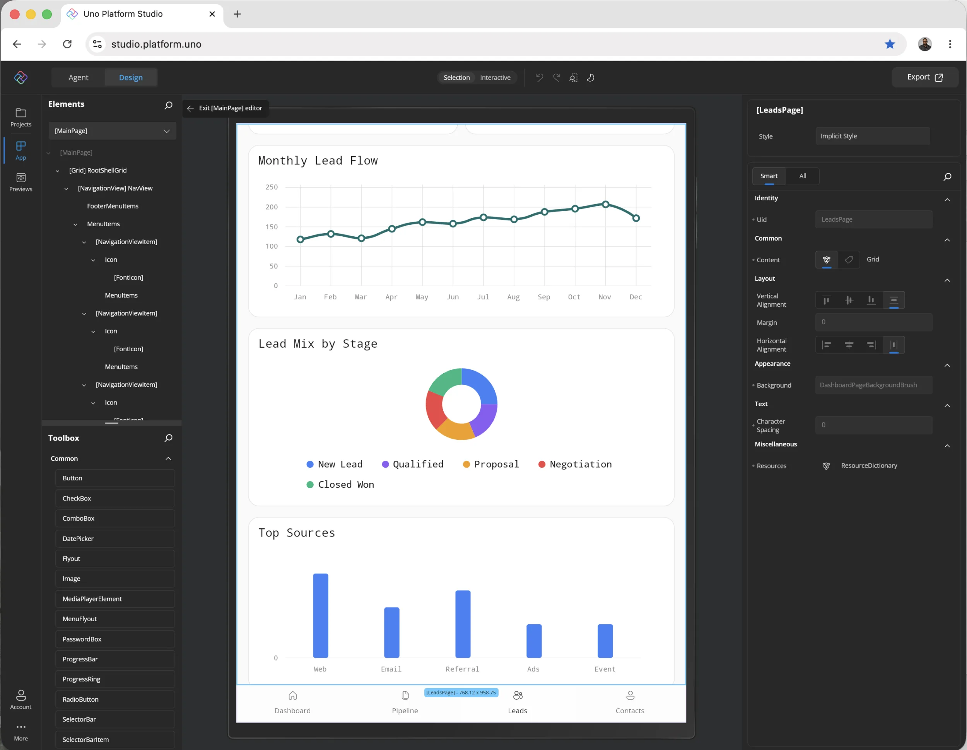Collapse the Common toolbox section
Screen dimensions: 967x750
click(168, 459)
